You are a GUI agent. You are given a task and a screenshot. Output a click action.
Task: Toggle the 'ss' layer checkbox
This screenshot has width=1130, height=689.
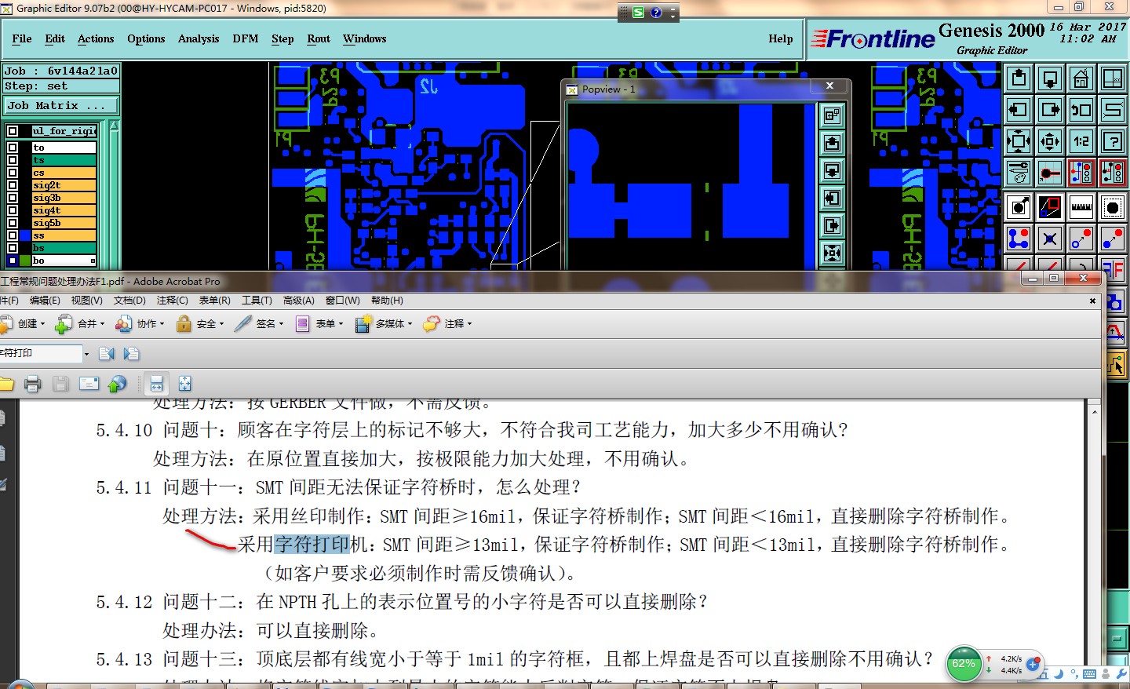[x=13, y=235]
